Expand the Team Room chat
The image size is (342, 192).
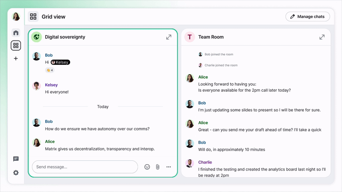click(x=322, y=37)
